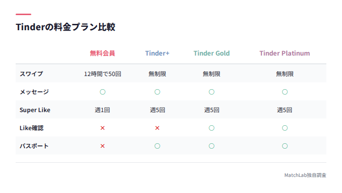The image size is (342, 193).
Task: Click the 週1回 cell under 無料会員
Action: (x=102, y=110)
